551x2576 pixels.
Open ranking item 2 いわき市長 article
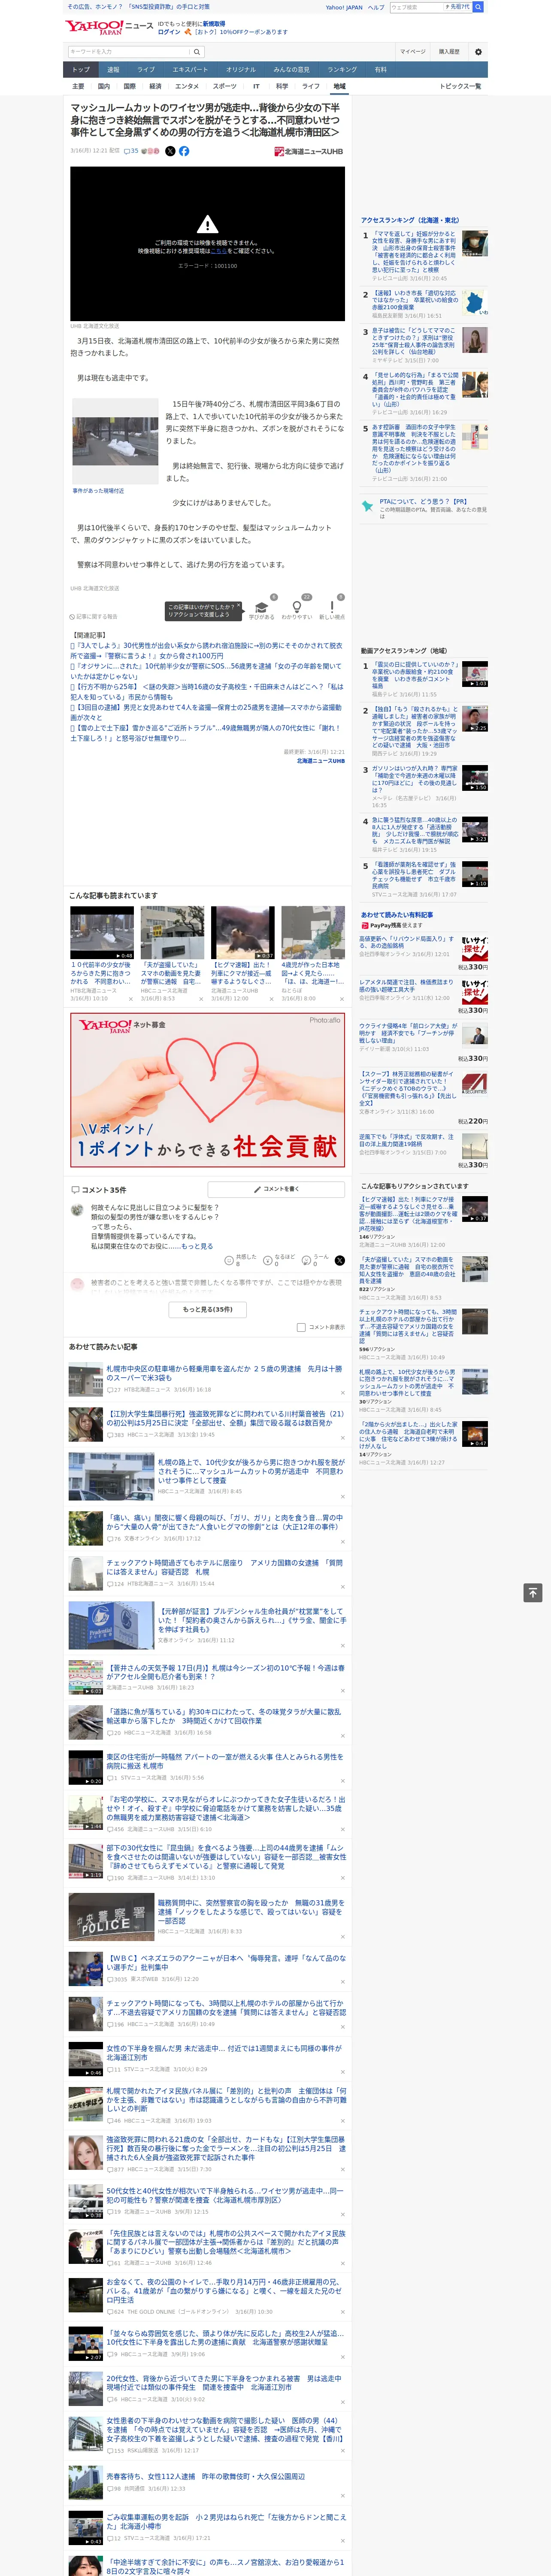[414, 301]
